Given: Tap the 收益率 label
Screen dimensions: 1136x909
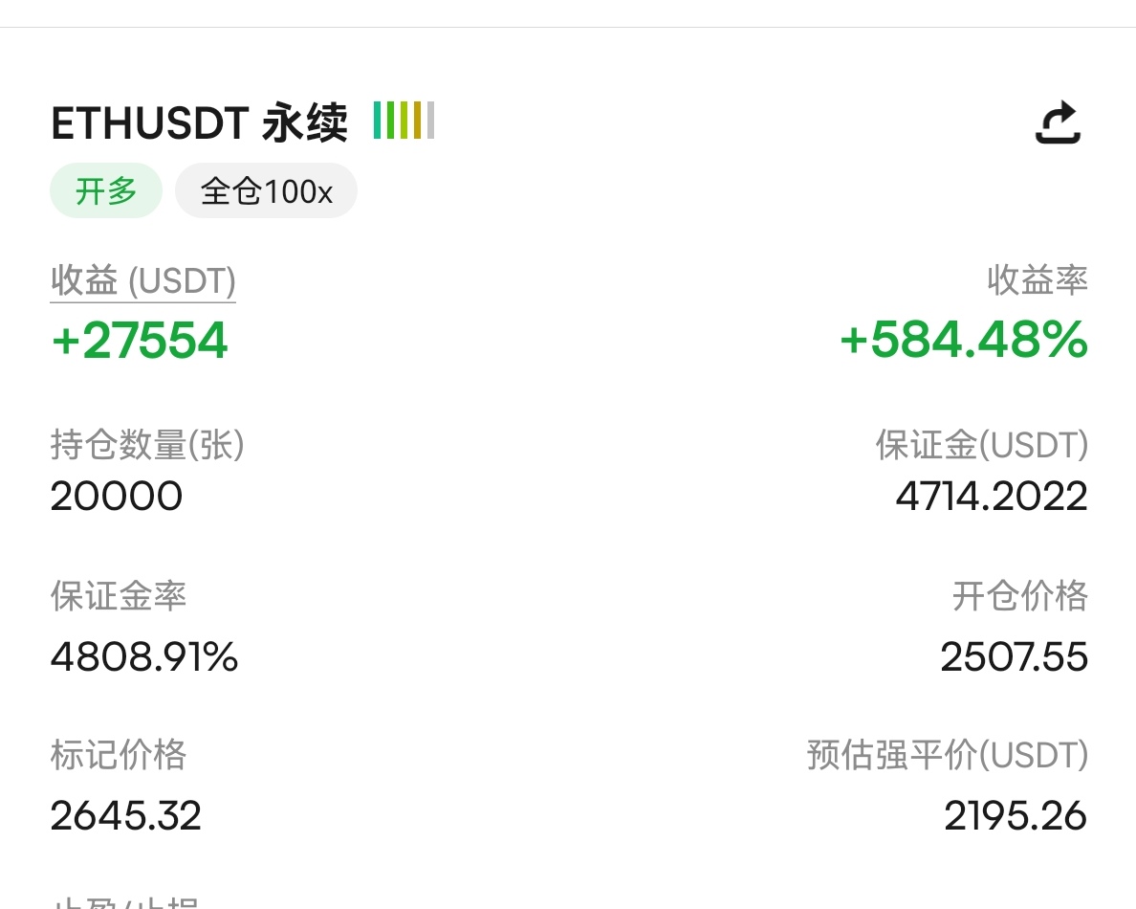Looking at the screenshot, I should pyautogui.click(x=1037, y=280).
